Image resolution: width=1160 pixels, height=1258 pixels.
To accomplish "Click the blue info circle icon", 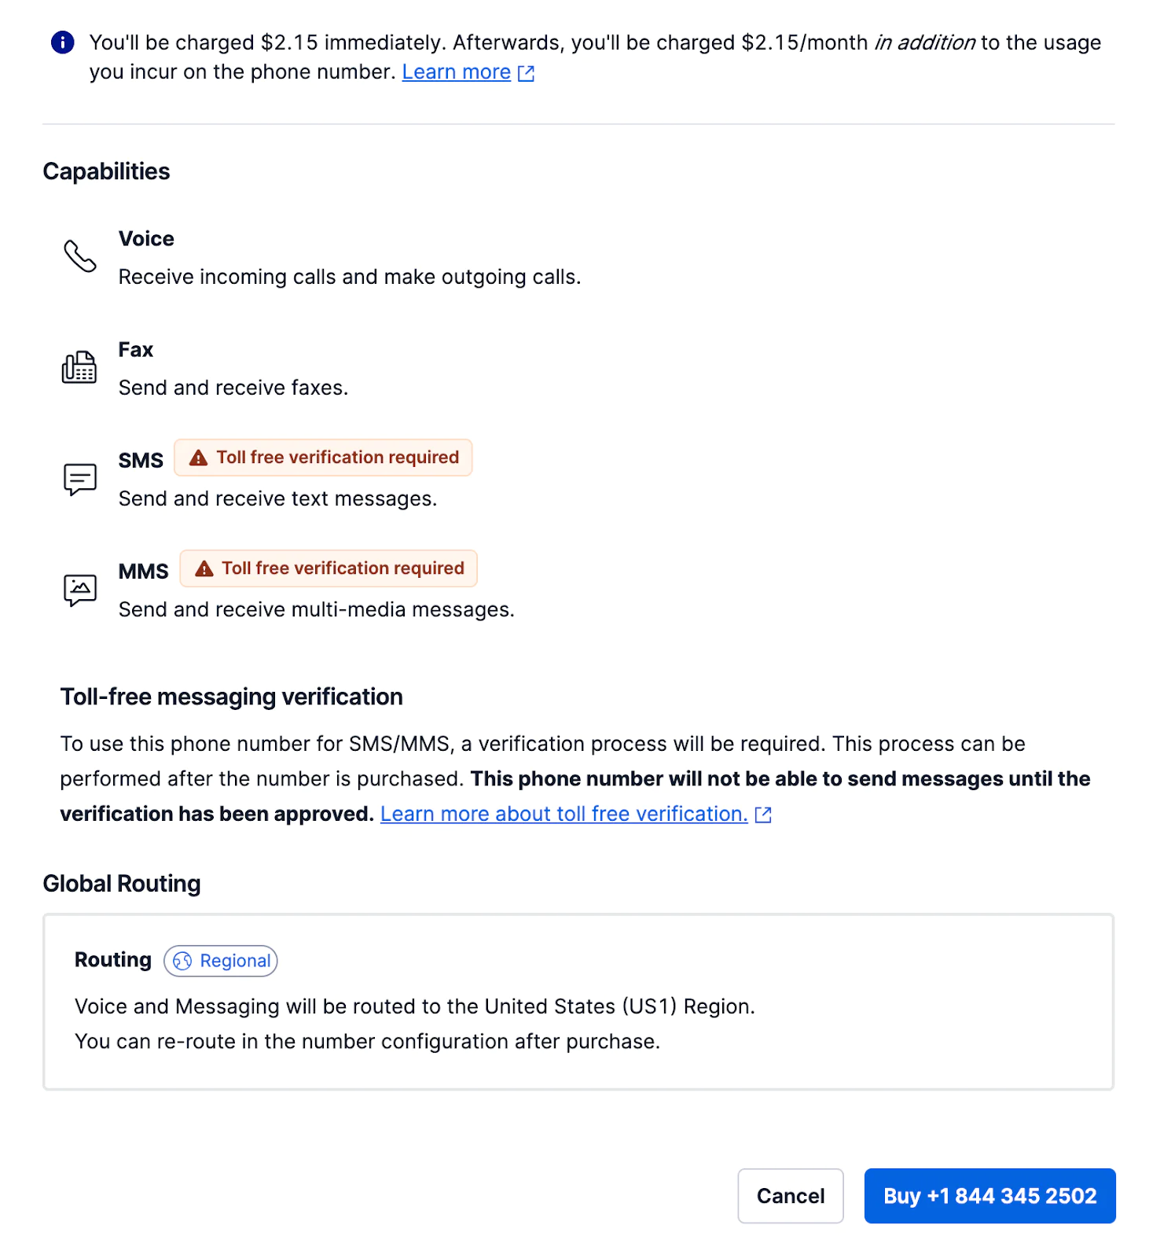I will tap(63, 42).
